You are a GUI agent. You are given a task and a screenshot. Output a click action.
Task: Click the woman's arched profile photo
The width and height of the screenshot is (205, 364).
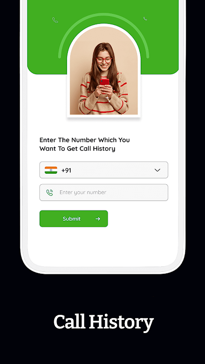[104, 71]
